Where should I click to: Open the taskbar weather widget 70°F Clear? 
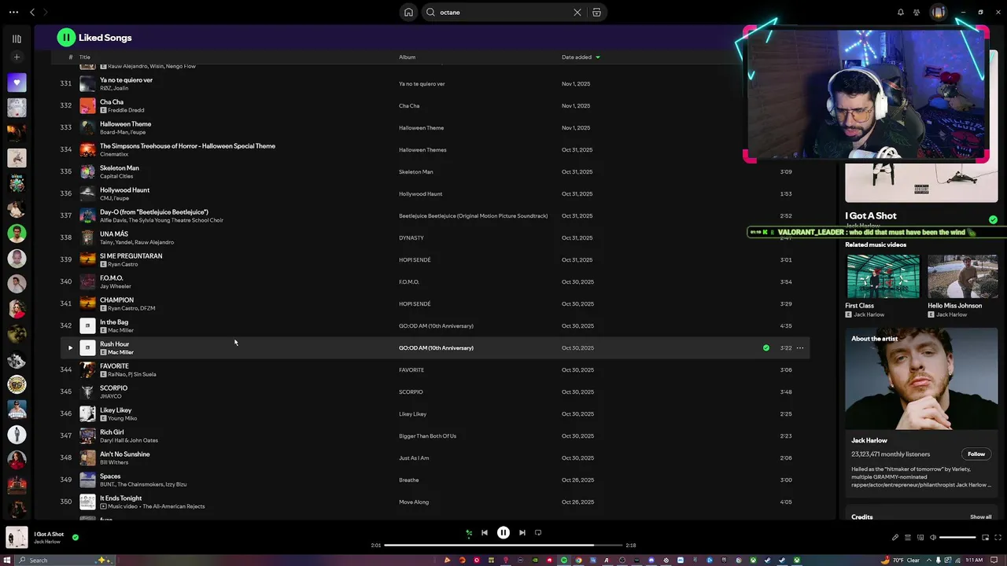click(x=902, y=560)
